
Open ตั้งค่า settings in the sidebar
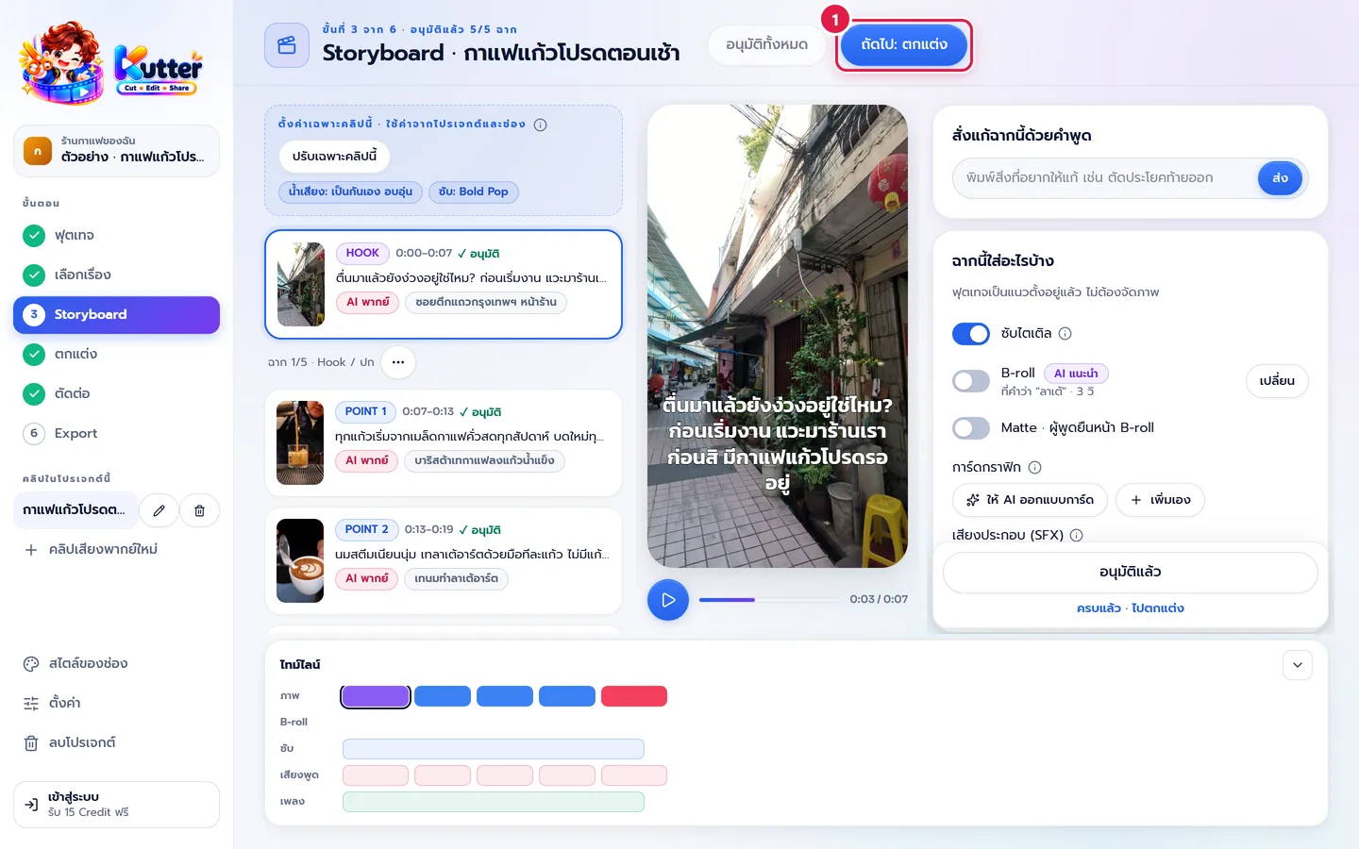116,703
